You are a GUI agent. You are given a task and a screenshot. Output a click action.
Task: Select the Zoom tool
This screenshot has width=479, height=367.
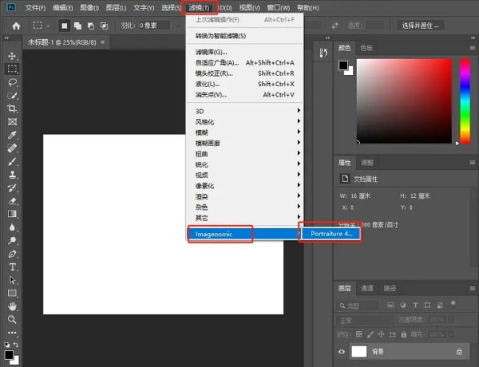pyautogui.click(x=12, y=319)
